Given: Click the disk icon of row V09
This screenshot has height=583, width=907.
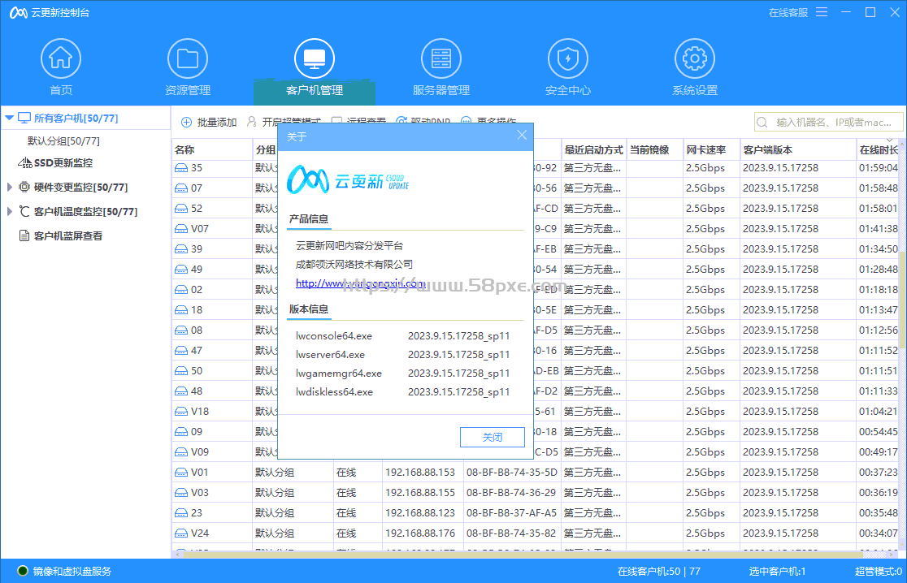Looking at the screenshot, I should (x=181, y=451).
